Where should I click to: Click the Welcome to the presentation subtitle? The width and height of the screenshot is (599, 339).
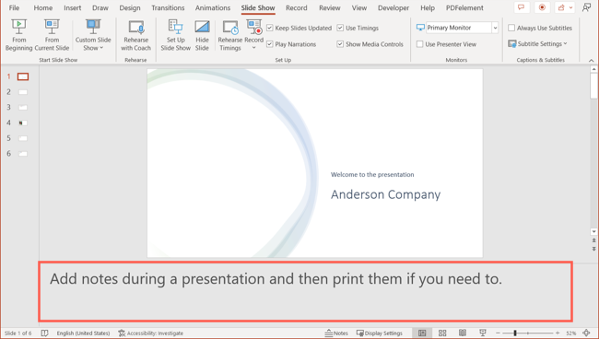coord(372,174)
